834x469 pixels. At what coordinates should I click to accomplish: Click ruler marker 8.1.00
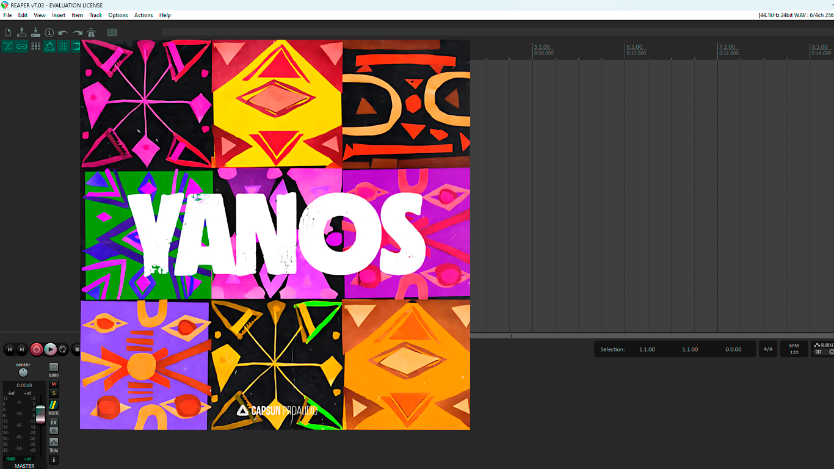[821, 47]
